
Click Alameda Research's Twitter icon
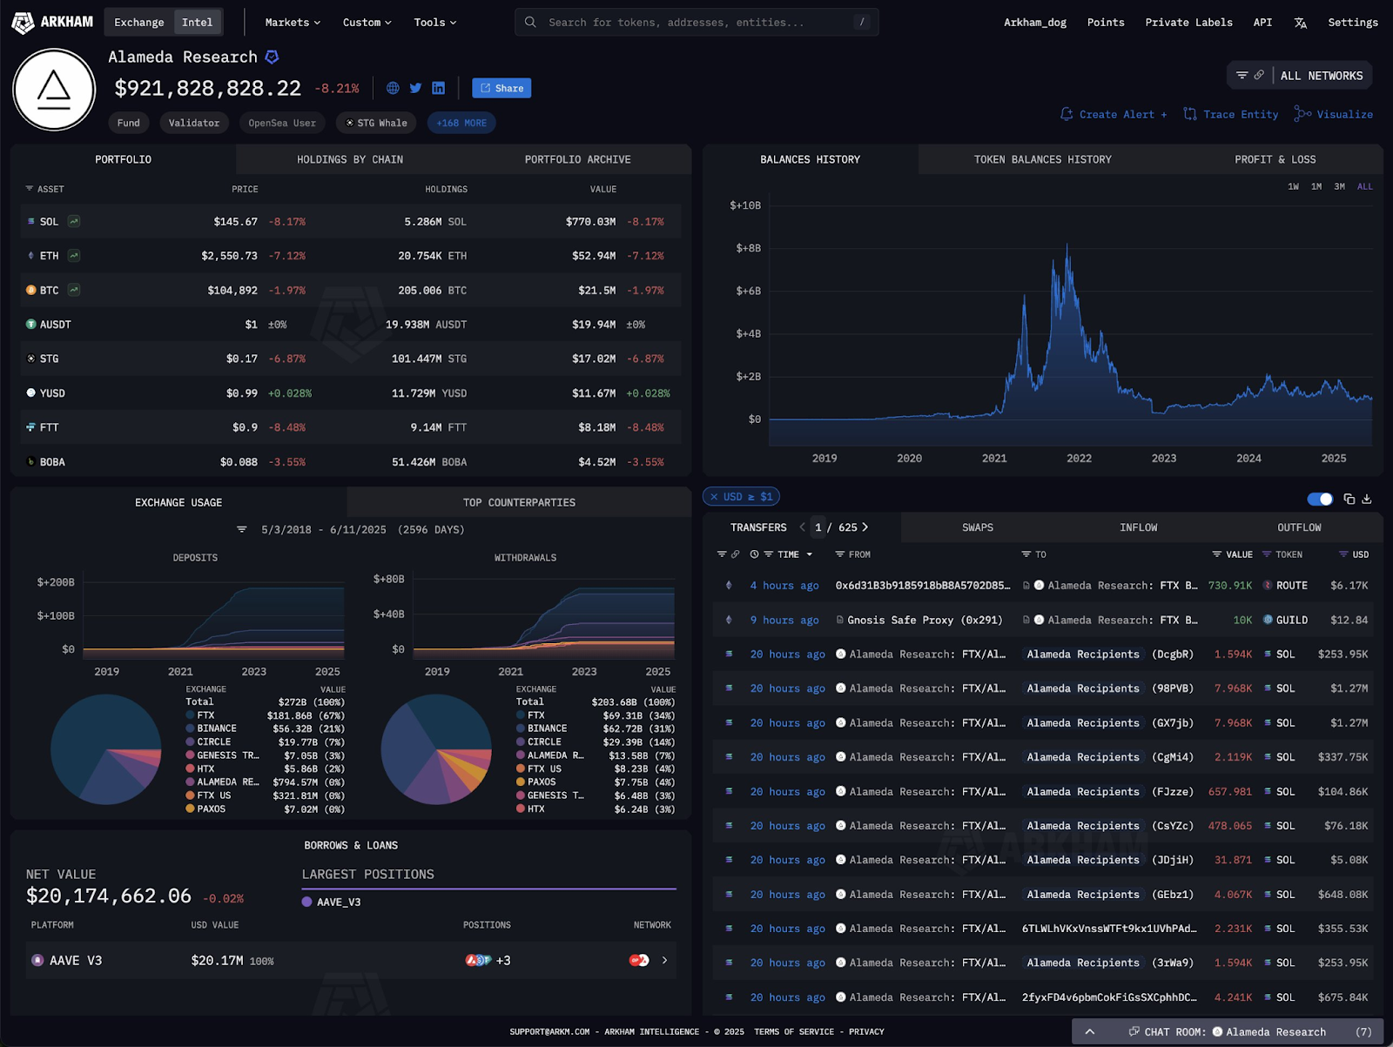click(415, 88)
